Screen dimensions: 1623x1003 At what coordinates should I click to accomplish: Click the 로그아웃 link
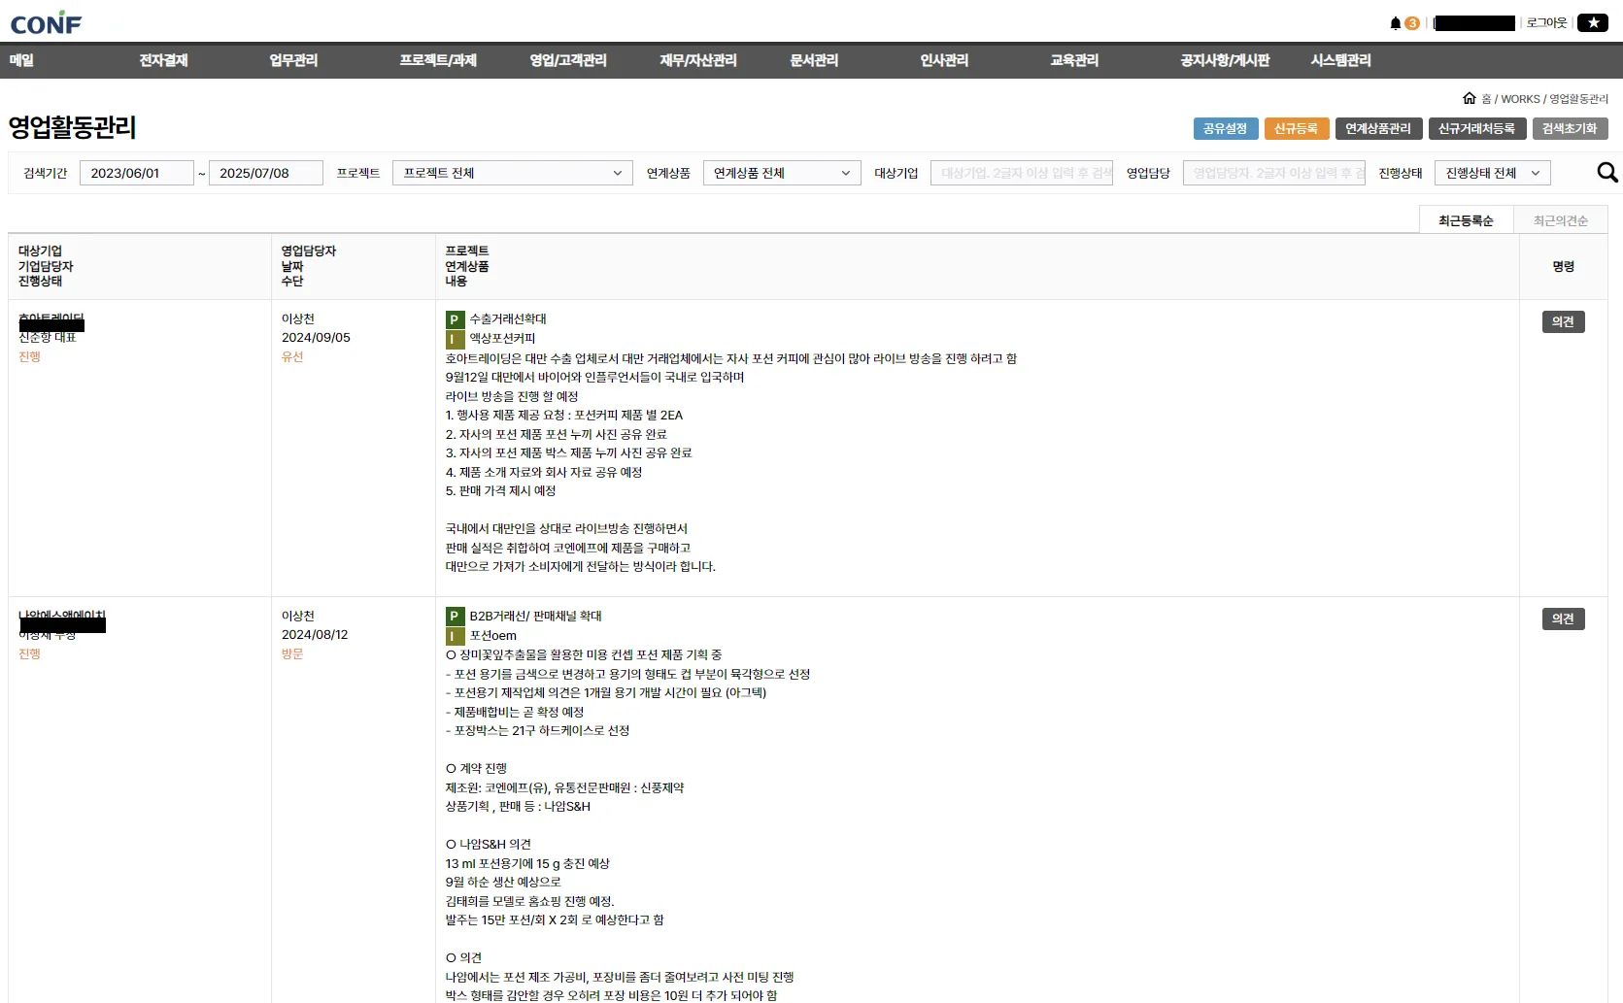coord(1546,23)
